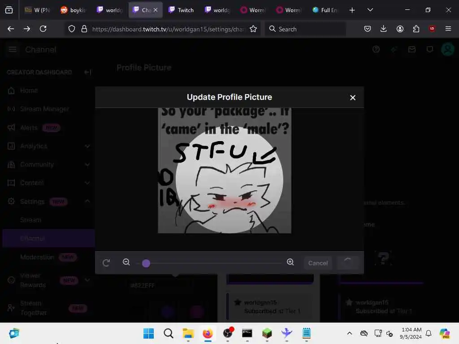Select Channel settings sub-item

tap(48, 238)
